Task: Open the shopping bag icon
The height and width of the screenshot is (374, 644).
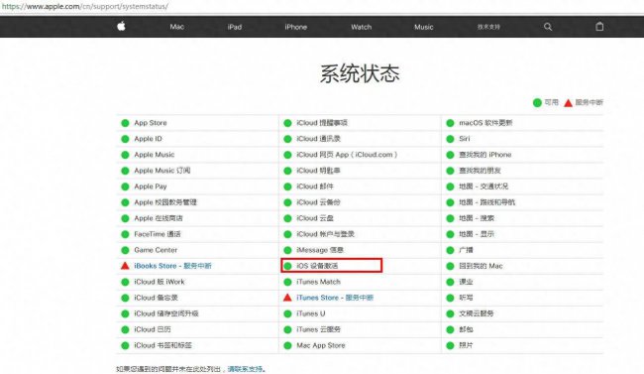Action: (x=599, y=27)
